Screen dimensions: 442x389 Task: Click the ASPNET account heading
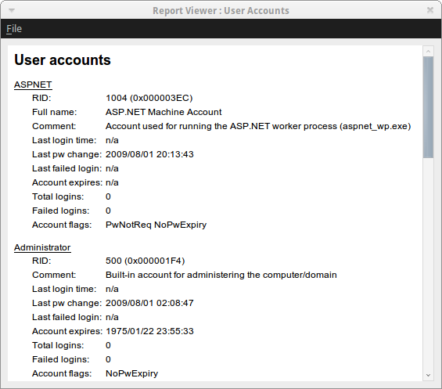pyautogui.click(x=33, y=85)
